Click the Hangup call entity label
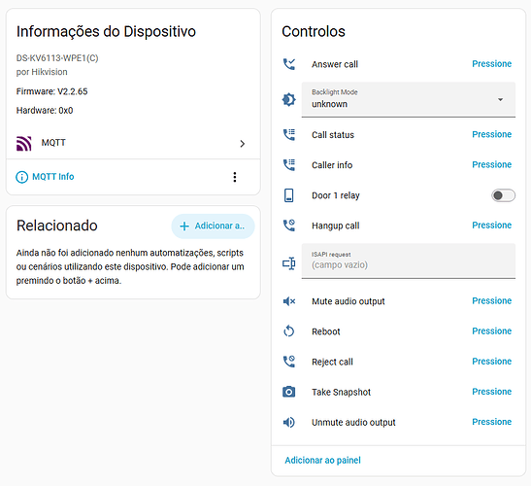This screenshot has height=486, width=531. 335,226
